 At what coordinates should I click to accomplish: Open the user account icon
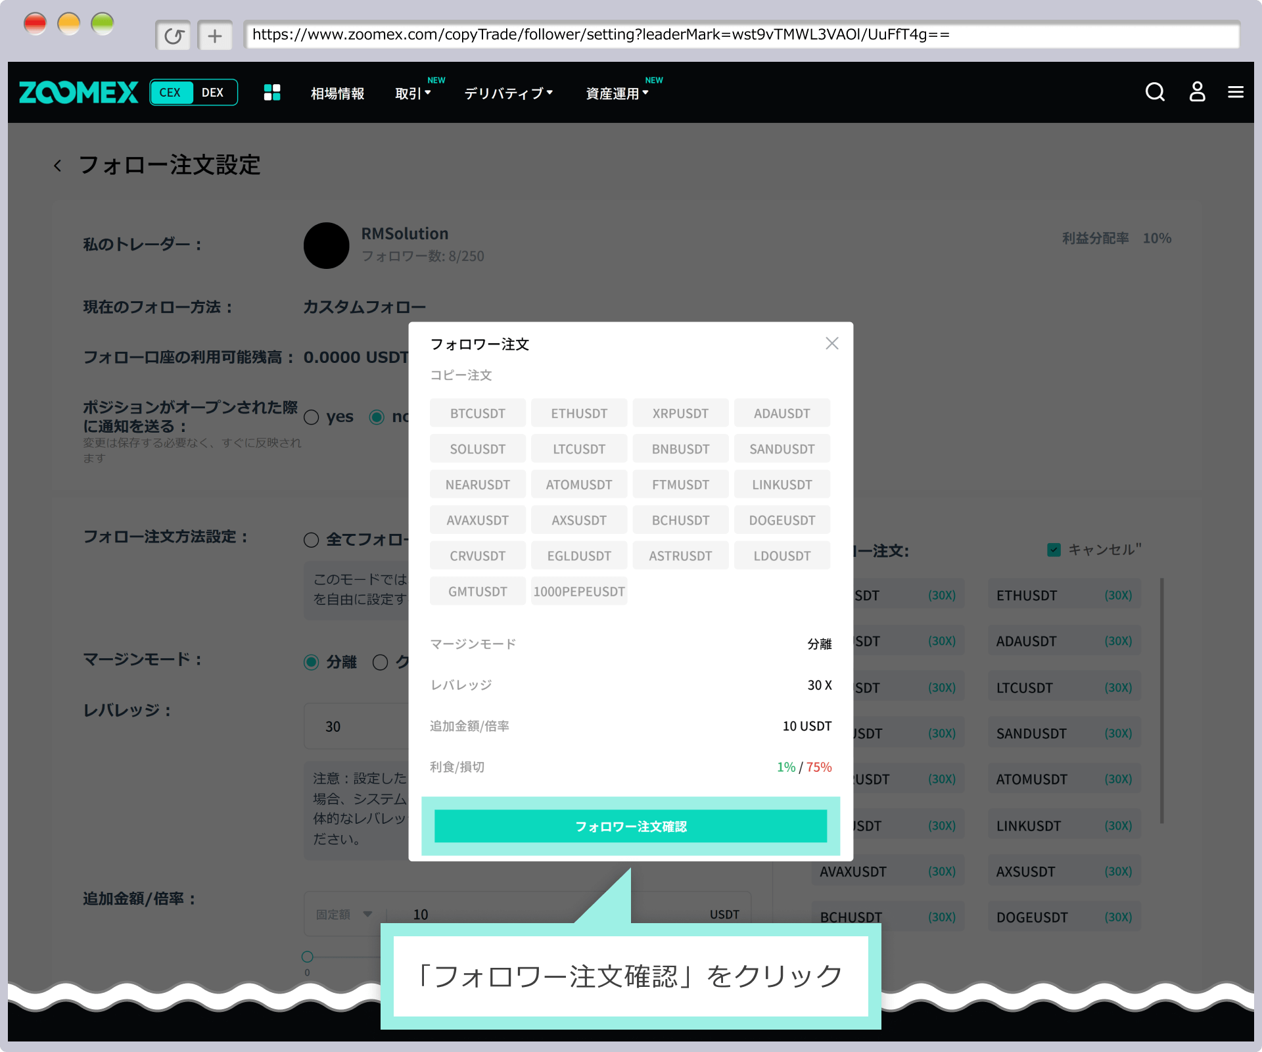coord(1197,92)
